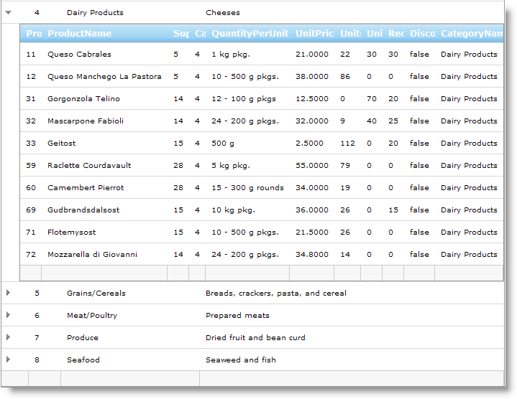Select the Produce category name
The width and height of the screenshot is (517, 399).
[83, 337]
